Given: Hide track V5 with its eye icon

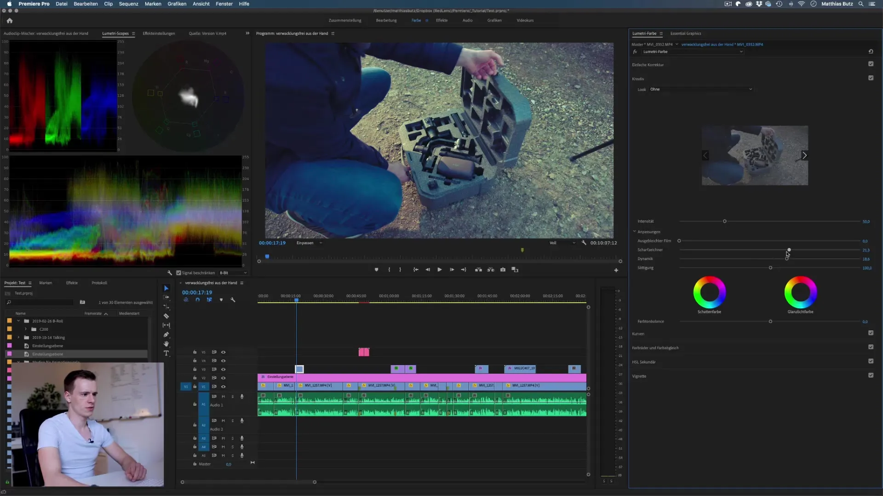Looking at the screenshot, I should tap(224, 352).
